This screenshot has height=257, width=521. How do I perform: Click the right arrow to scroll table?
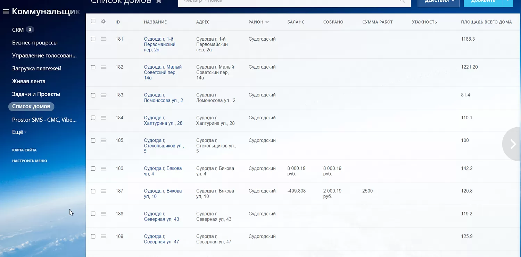513,144
